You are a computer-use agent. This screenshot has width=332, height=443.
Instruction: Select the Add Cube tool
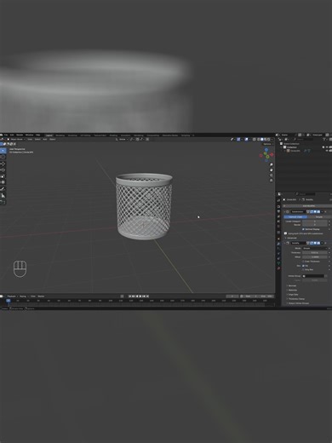[x=3, y=202]
